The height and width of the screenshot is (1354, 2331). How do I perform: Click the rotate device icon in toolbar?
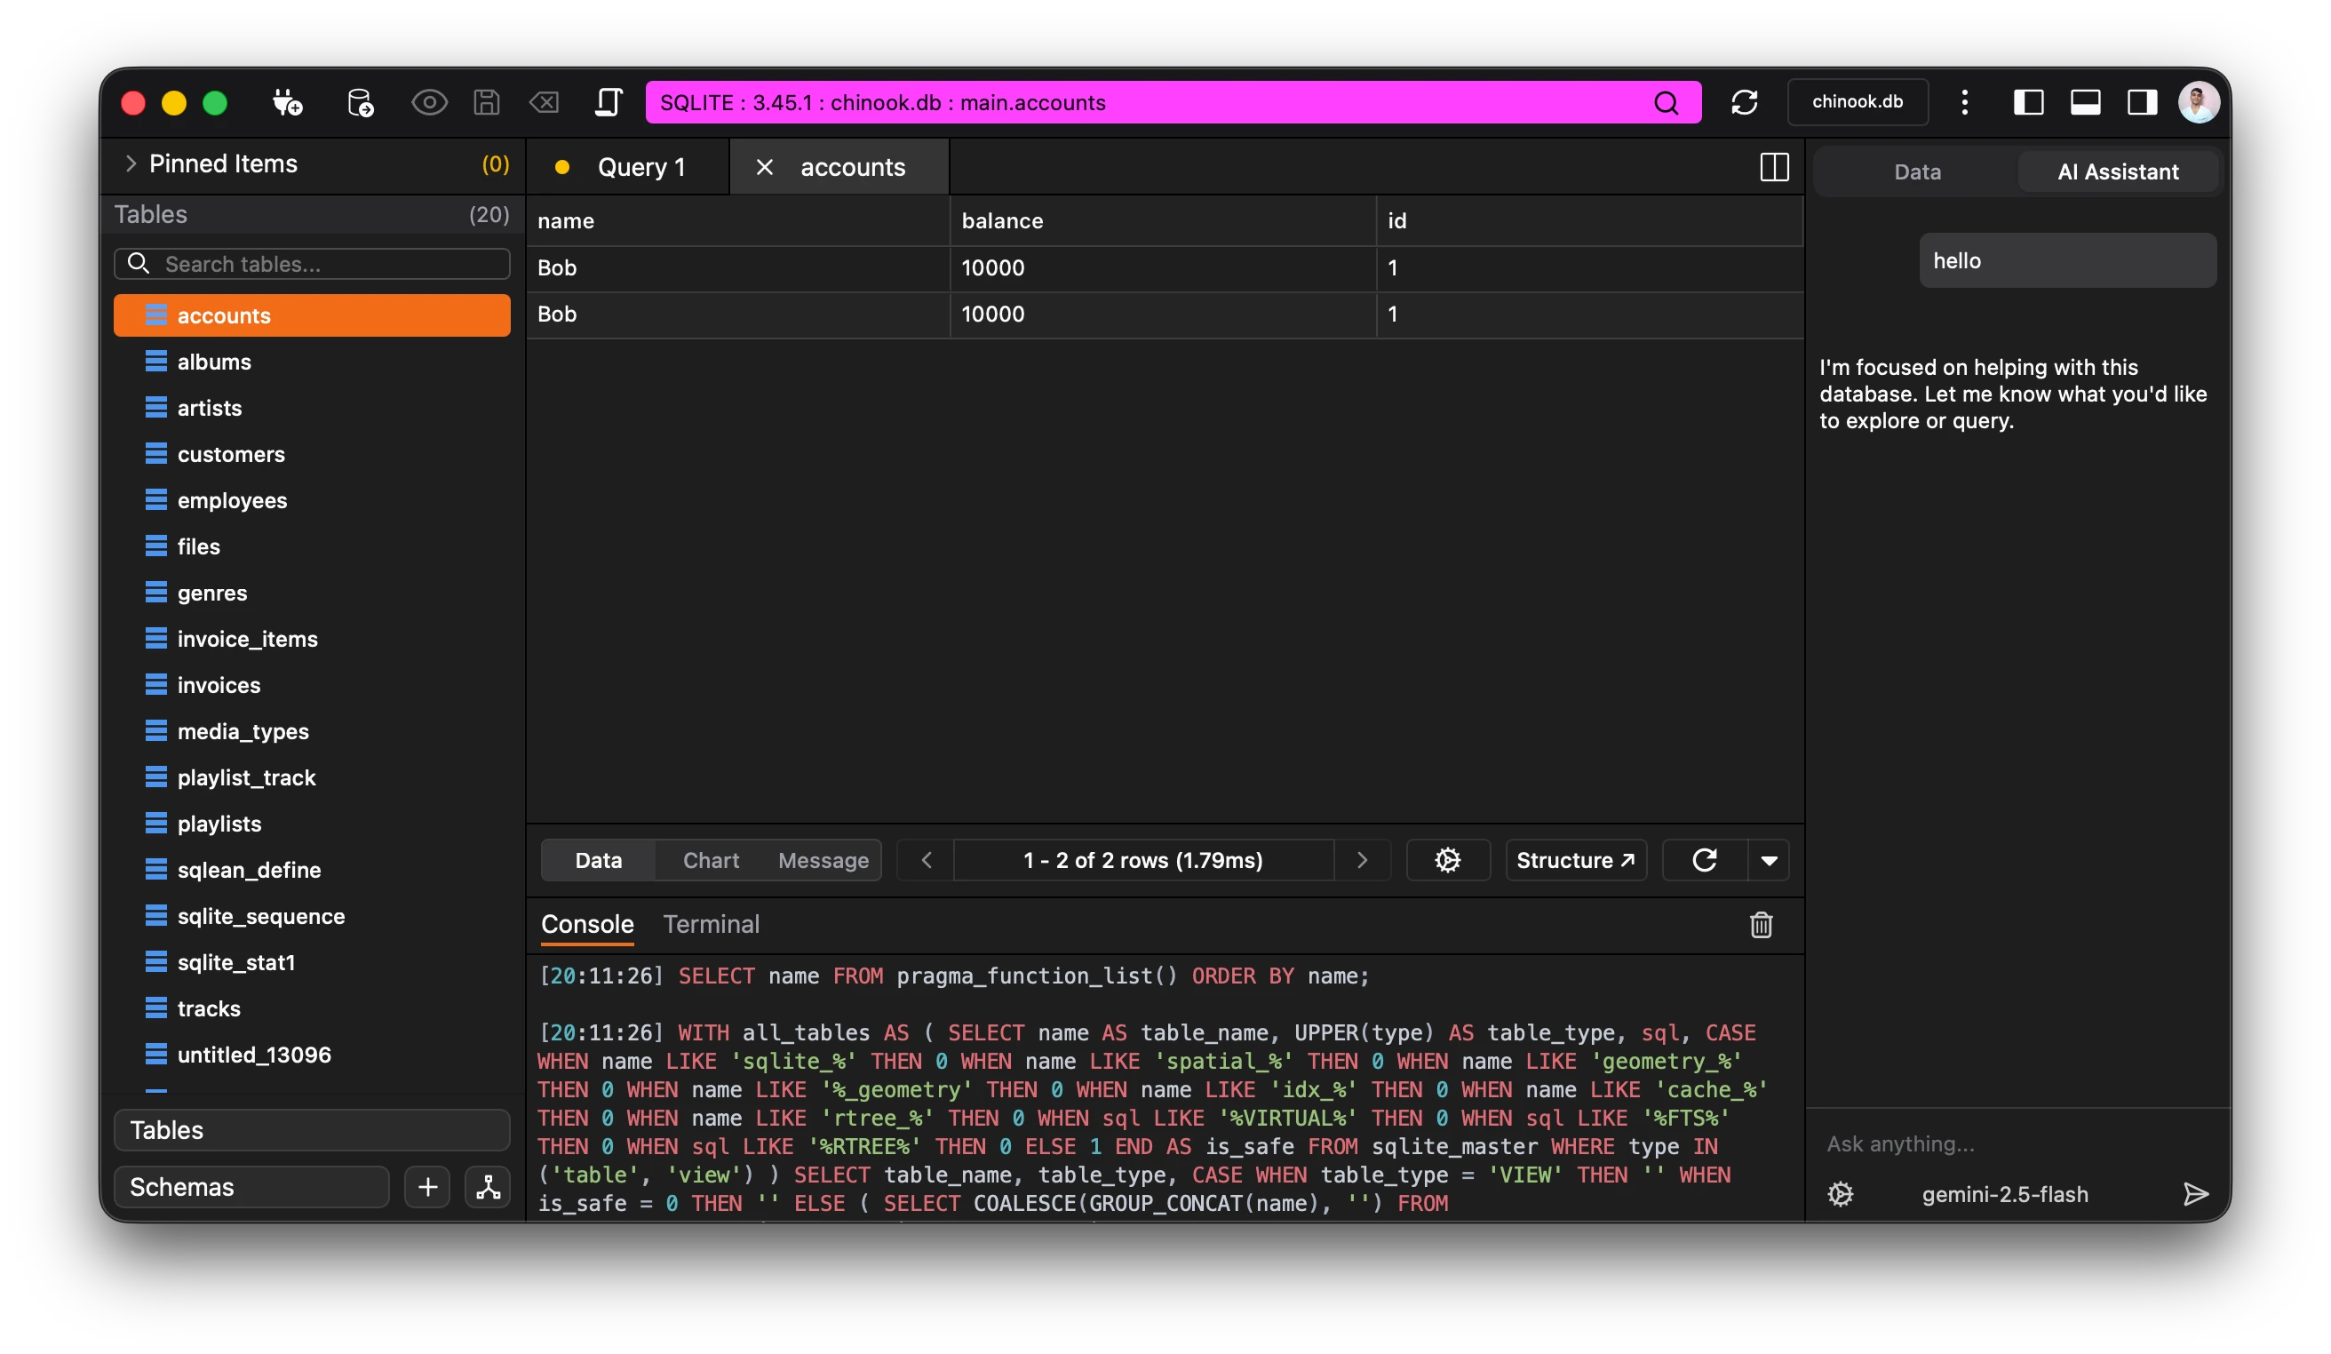pos(608,102)
